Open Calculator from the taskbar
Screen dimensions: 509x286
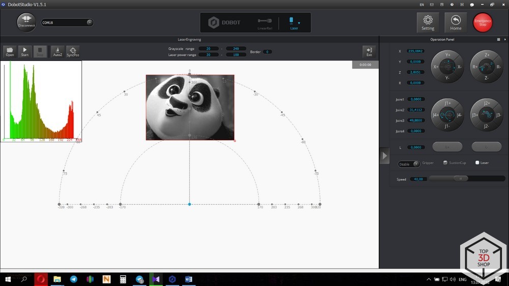[123, 279]
